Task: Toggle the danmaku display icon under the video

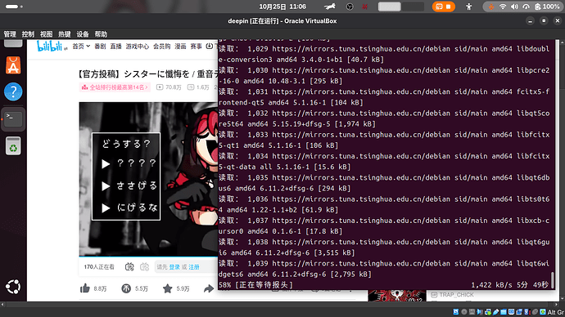Action: pyautogui.click(x=129, y=266)
